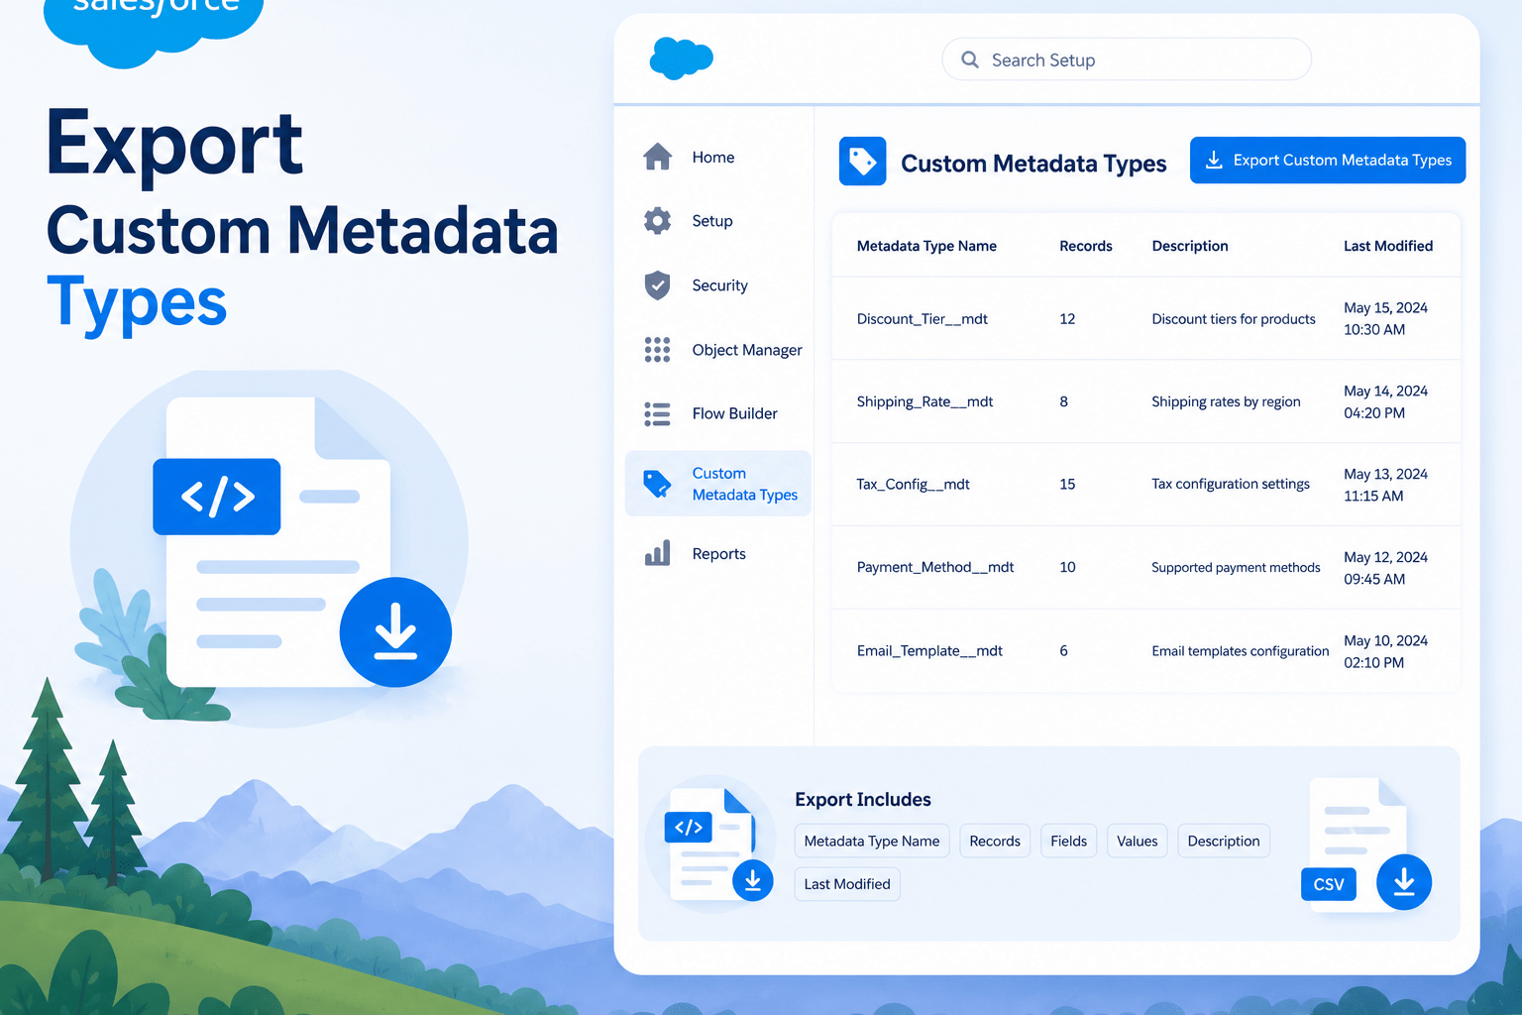The width and height of the screenshot is (1522, 1015).
Task: Click the code brackets badge on large document
Action: (217, 497)
